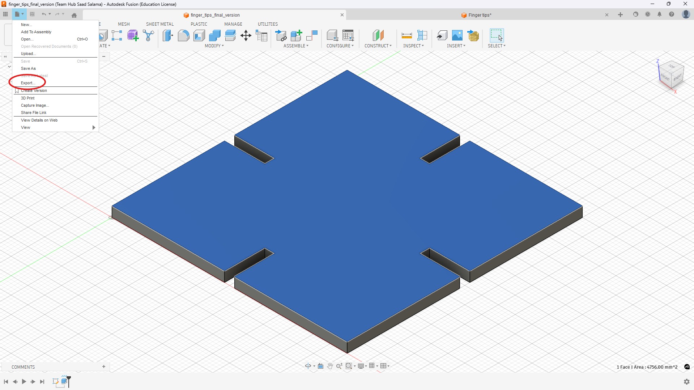Open the job status clock icon
This screenshot has height=390, width=694.
click(648, 14)
